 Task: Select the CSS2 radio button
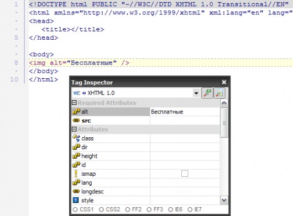[101, 210]
